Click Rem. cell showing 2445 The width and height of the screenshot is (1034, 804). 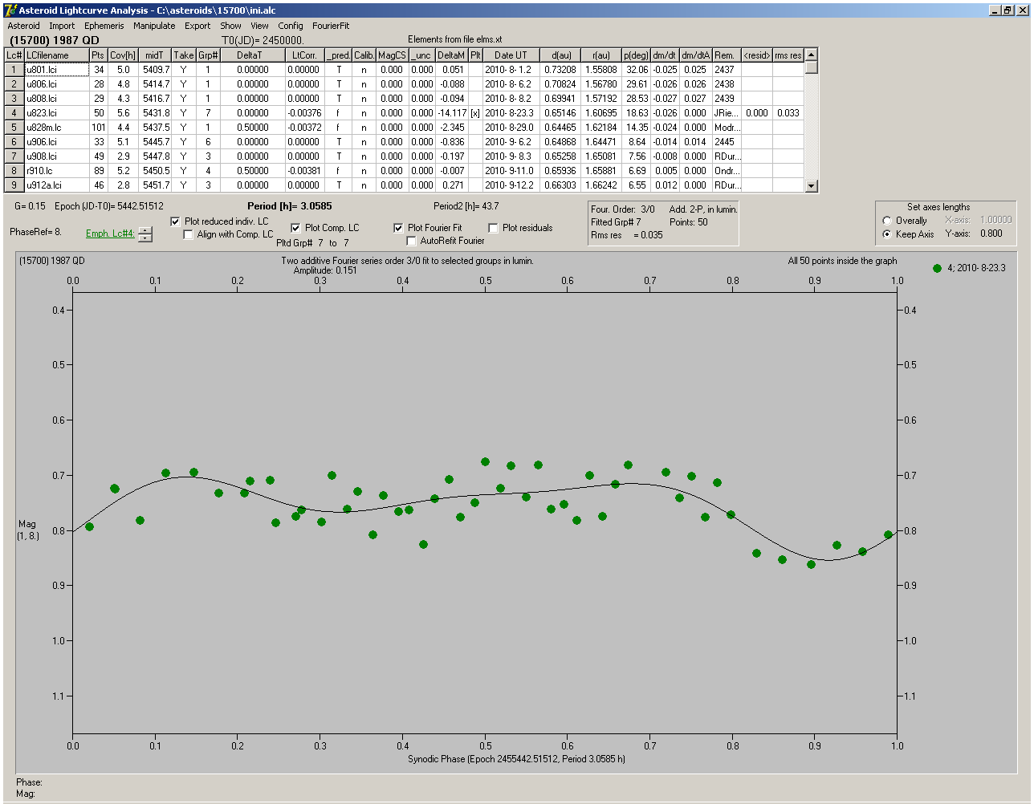click(x=727, y=142)
